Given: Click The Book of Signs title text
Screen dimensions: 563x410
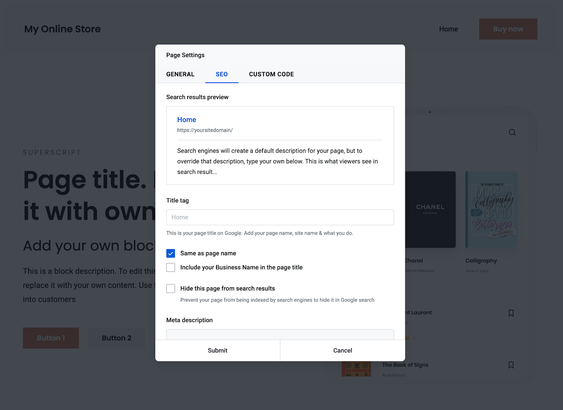Looking at the screenshot, I should [x=405, y=365].
